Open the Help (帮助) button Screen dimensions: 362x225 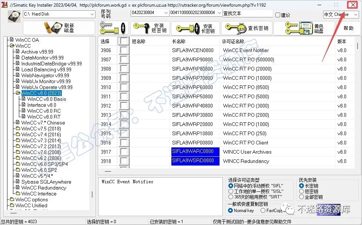[348, 28]
